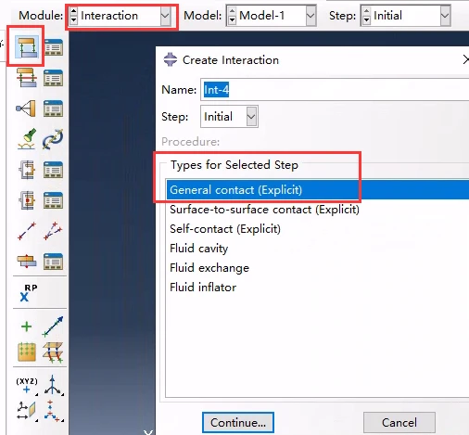The width and height of the screenshot is (469, 435).
Task: Close the Create Interaction dialog
Action: point(465,59)
